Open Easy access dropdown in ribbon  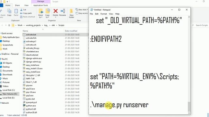[x=82, y=13]
